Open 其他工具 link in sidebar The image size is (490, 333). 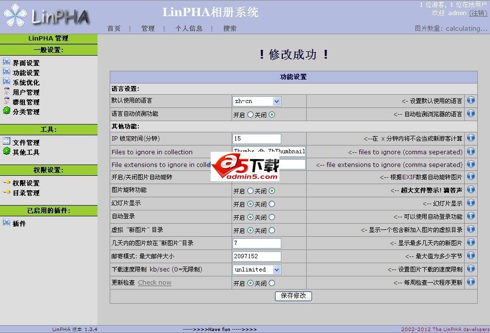[x=26, y=152]
